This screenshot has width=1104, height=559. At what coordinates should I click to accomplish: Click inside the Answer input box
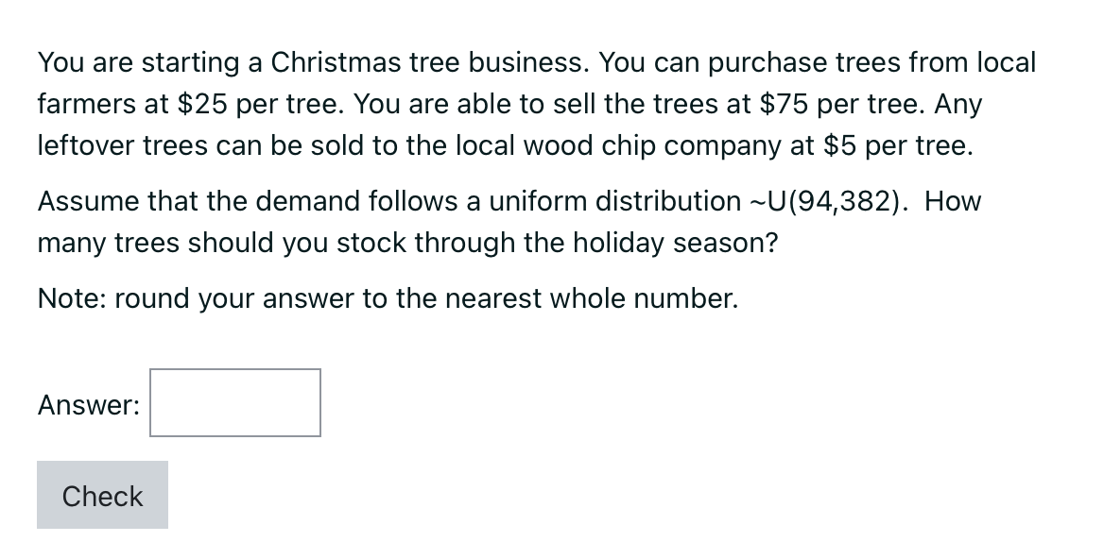tap(234, 403)
